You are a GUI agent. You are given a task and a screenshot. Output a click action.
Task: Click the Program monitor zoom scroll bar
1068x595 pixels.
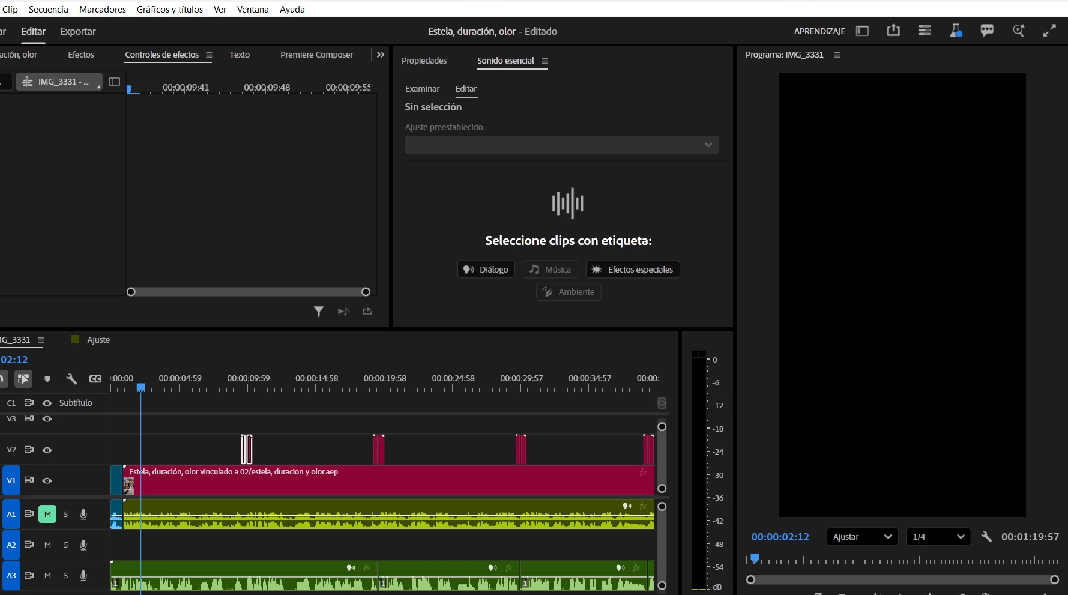[x=902, y=579]
